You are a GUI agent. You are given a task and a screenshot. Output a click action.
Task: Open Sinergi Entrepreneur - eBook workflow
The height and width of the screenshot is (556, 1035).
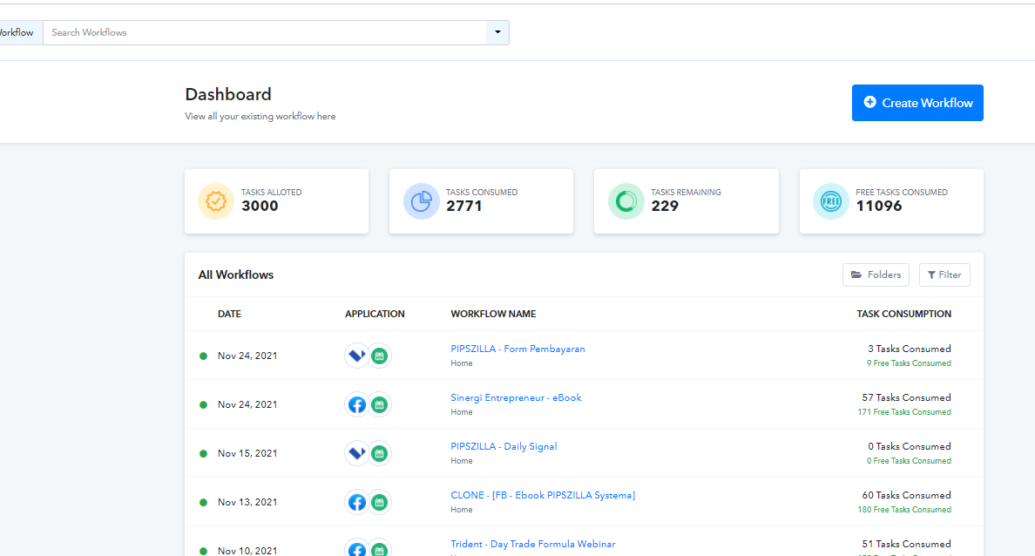tap(516, 397)
